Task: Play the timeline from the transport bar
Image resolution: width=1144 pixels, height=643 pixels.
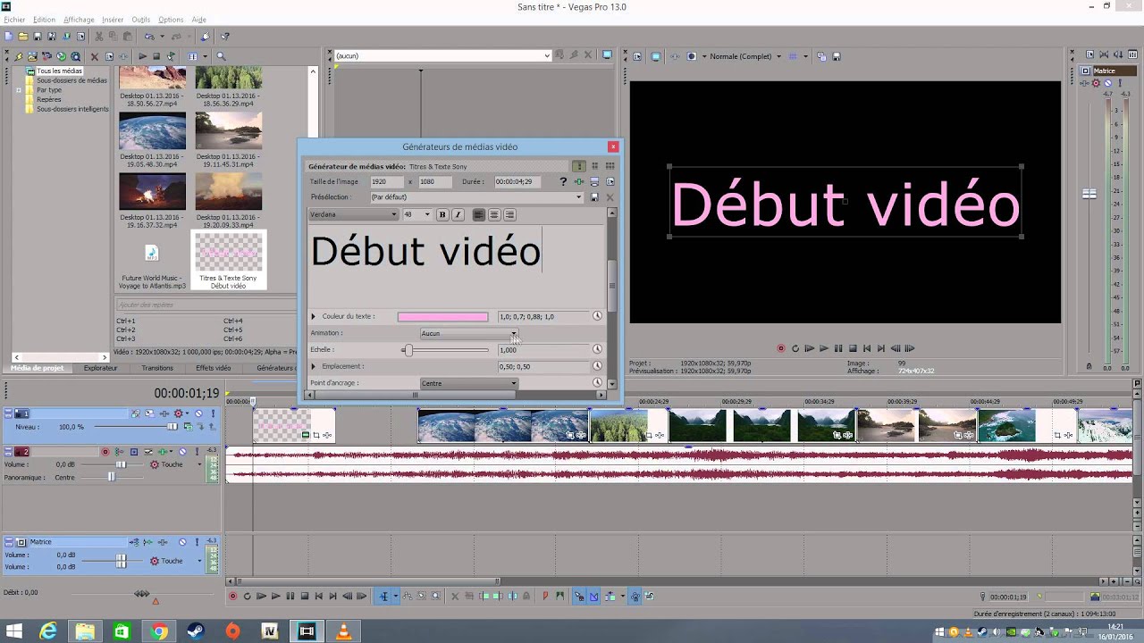Action: point(275,597)
